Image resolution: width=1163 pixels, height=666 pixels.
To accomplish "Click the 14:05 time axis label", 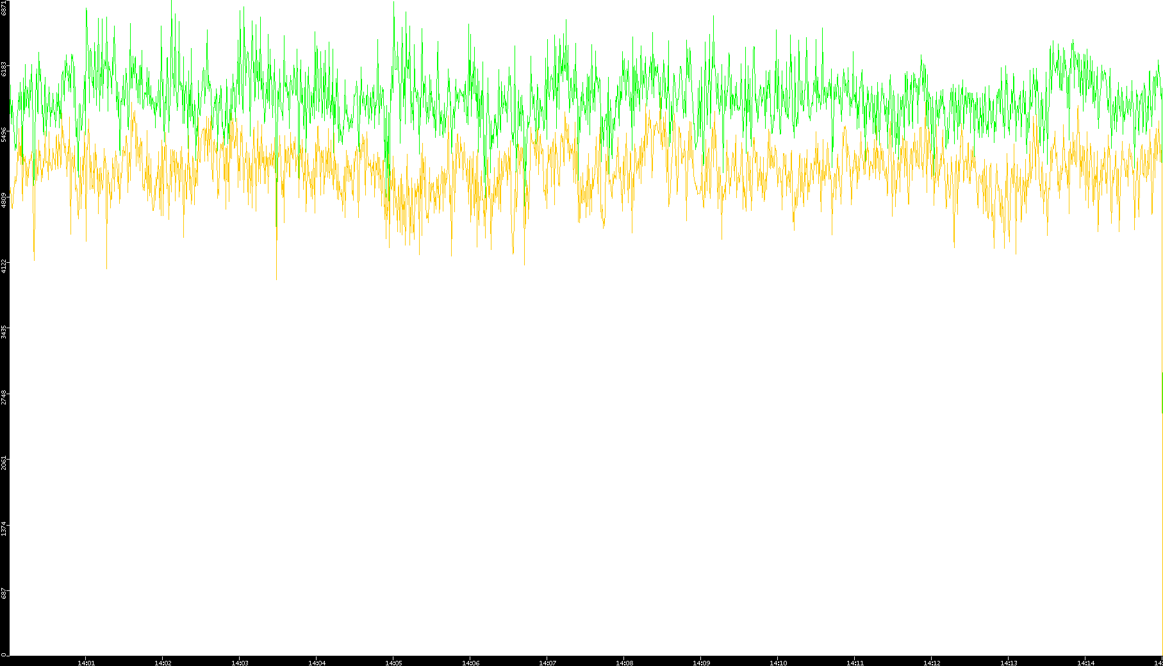I will [393, 662].
